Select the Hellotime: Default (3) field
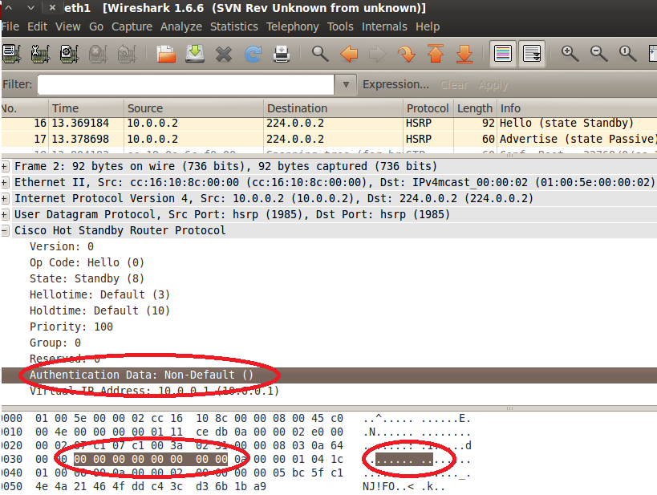Image resolution: width=657 pixels, height=495 pixels. click(x=99, y=294)
